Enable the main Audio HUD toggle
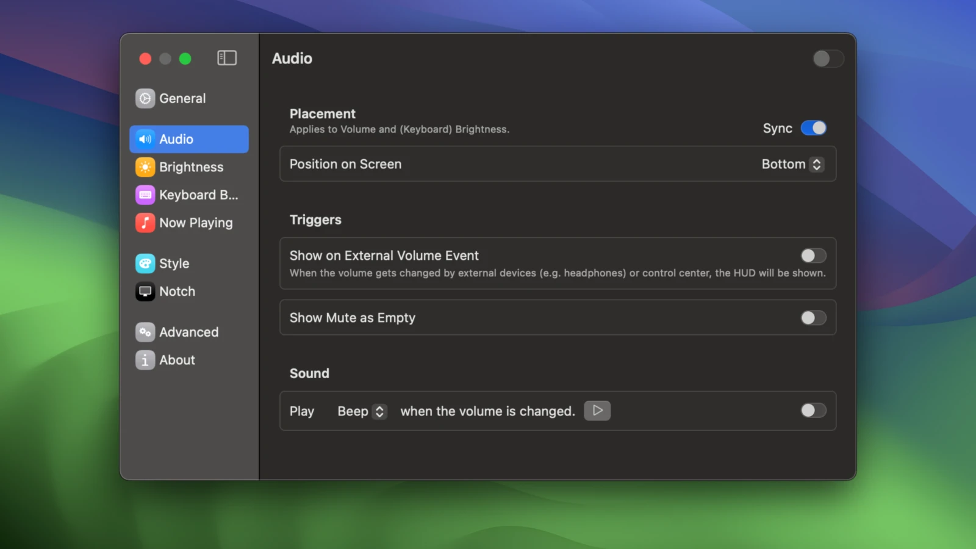976x549 pixels. 828,59
